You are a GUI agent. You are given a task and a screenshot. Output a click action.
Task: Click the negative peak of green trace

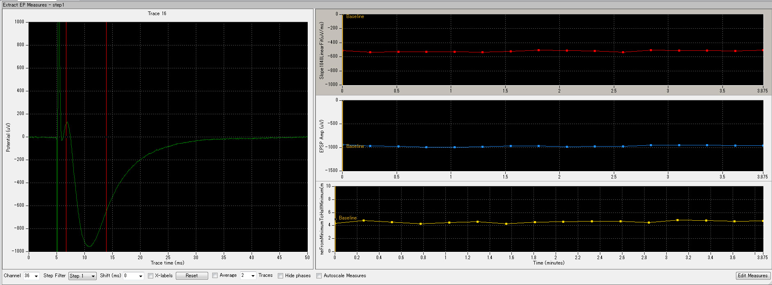(89, 246)
